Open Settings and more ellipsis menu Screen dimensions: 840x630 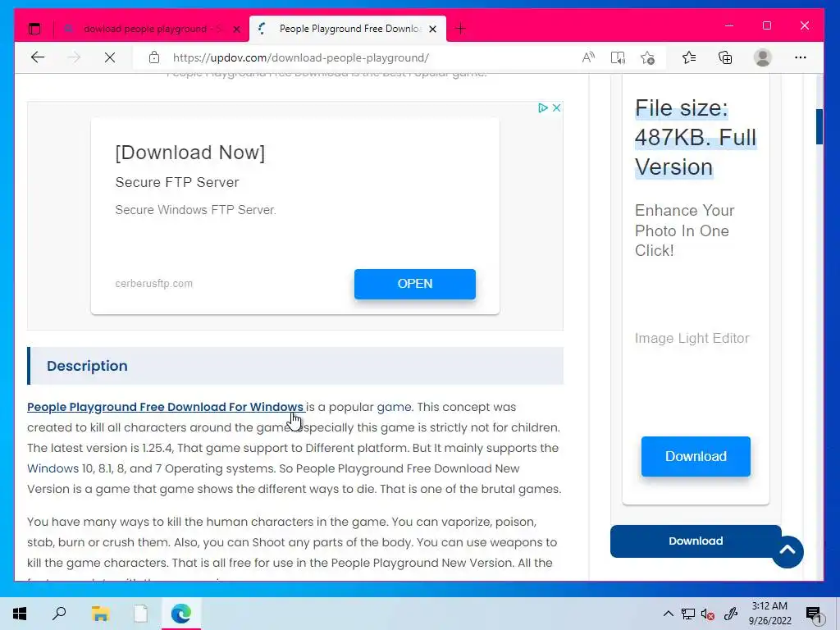click(x=801, y=57)
